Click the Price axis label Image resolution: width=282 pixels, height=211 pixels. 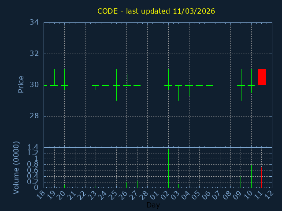(x=21, y=84)
